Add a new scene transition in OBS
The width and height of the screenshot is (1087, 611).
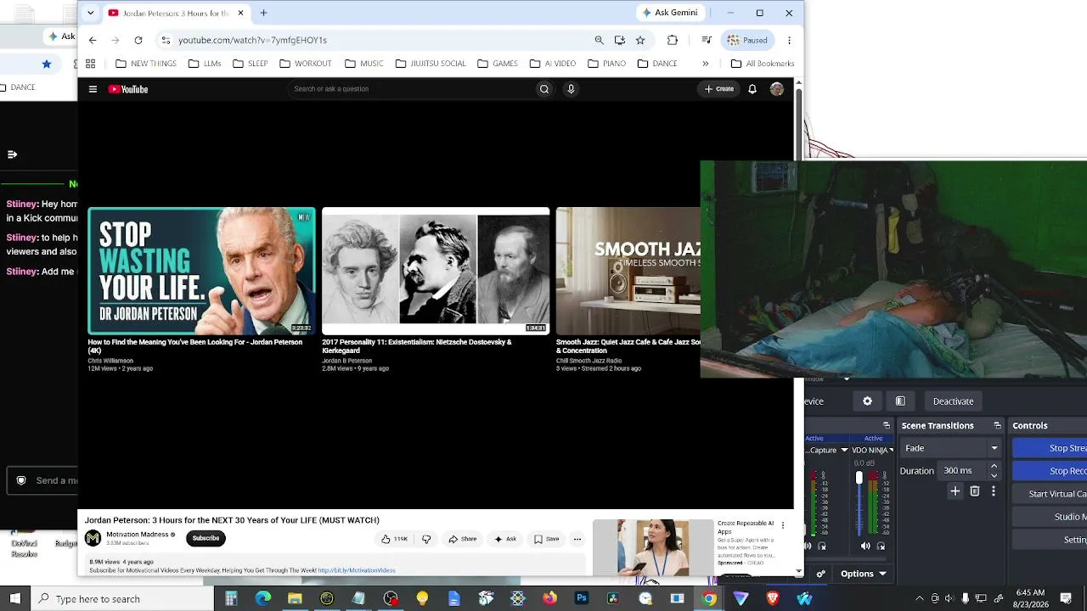955,491
